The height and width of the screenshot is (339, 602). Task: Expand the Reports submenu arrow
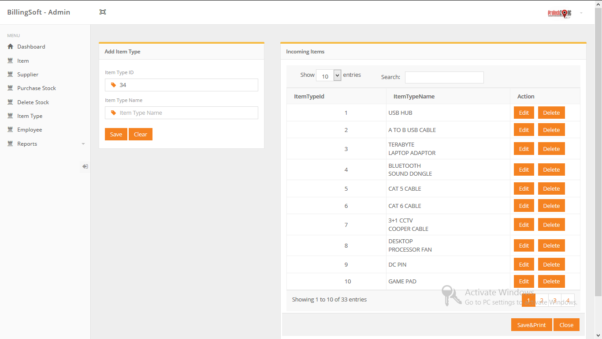(x=83, y=144)
